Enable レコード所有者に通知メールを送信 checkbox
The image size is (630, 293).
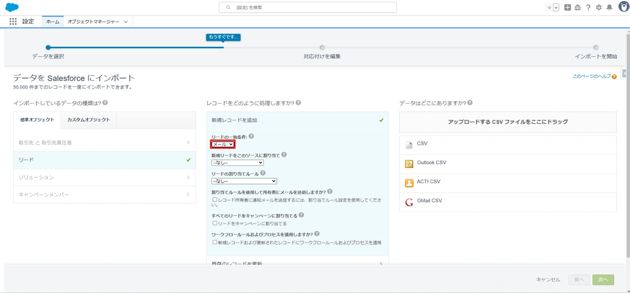215,200
